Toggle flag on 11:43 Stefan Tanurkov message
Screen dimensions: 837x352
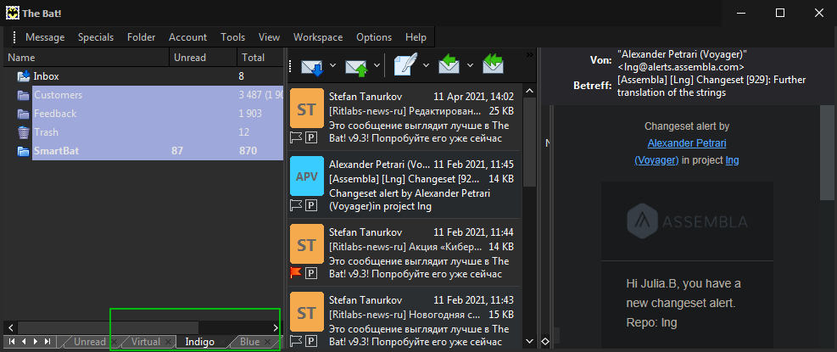pos(296,340)
